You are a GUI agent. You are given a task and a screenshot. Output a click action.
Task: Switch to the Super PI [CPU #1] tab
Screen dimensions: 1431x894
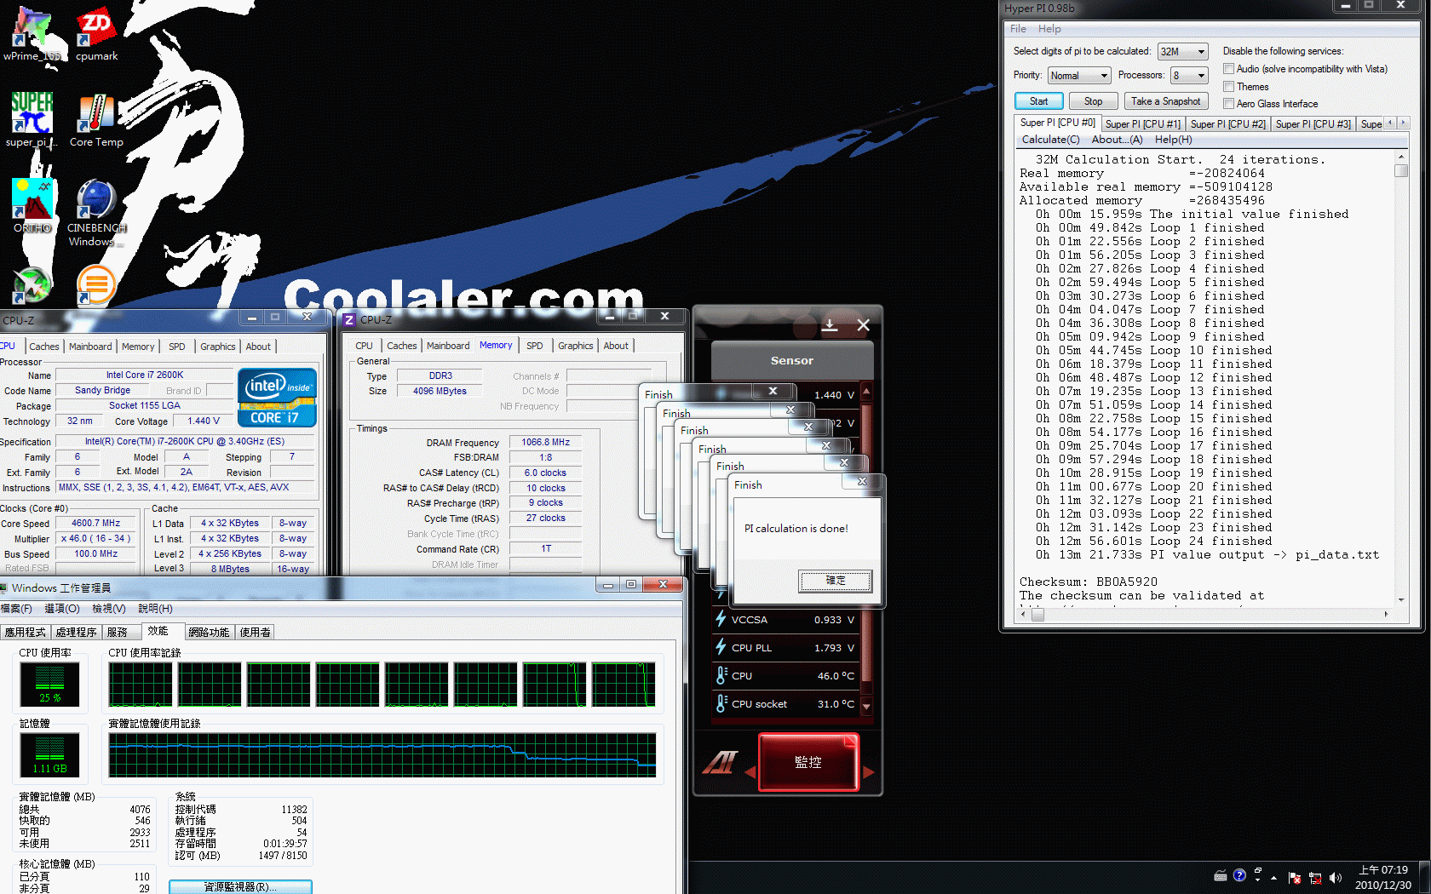[x=1142, y=124]
